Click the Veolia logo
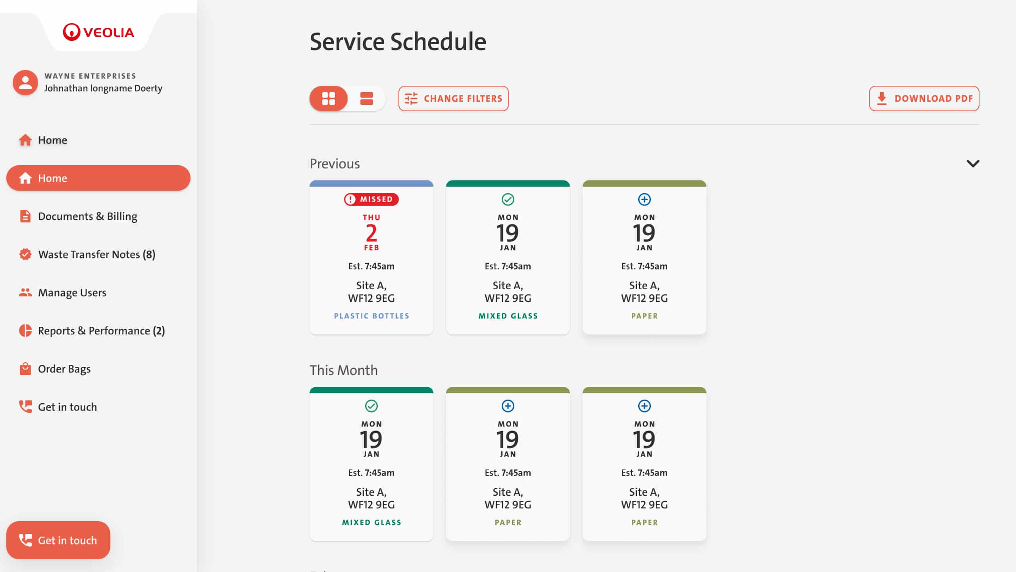 point(98,32)
